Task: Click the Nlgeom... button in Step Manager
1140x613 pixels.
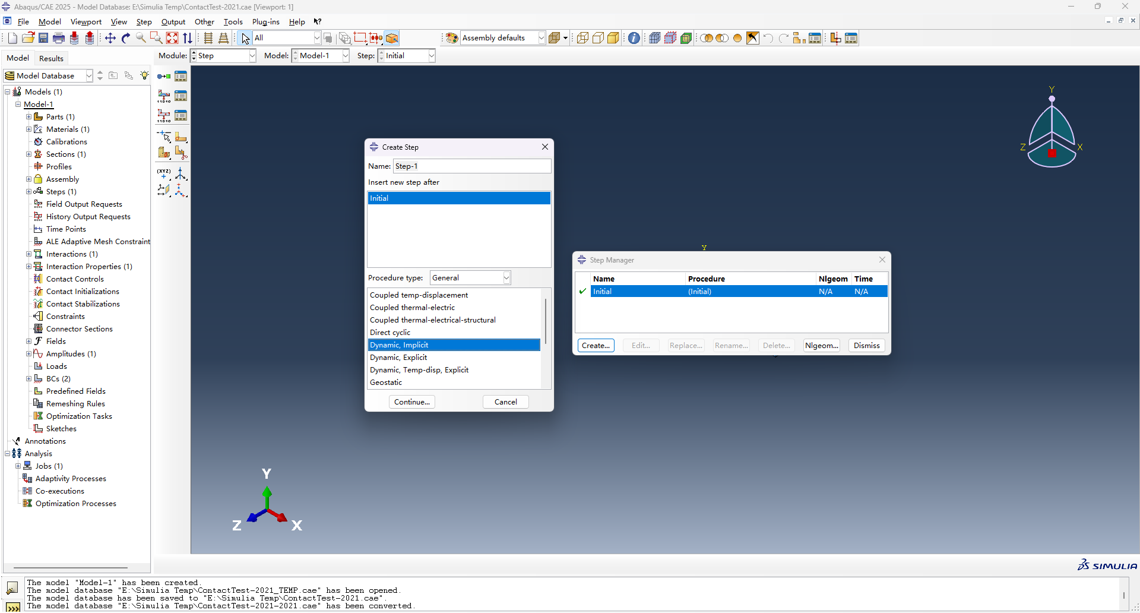Action: pos(821,346)
